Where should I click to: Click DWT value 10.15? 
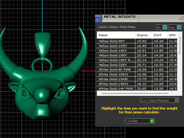[x=158, y=79]
